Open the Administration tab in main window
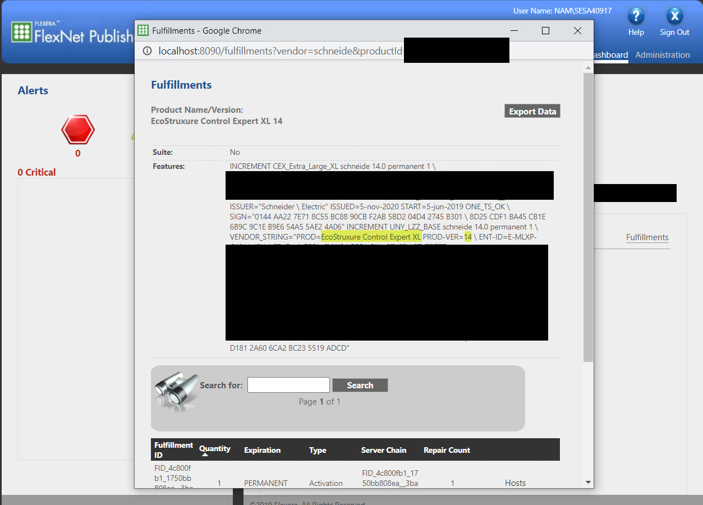 click(663, 55)
